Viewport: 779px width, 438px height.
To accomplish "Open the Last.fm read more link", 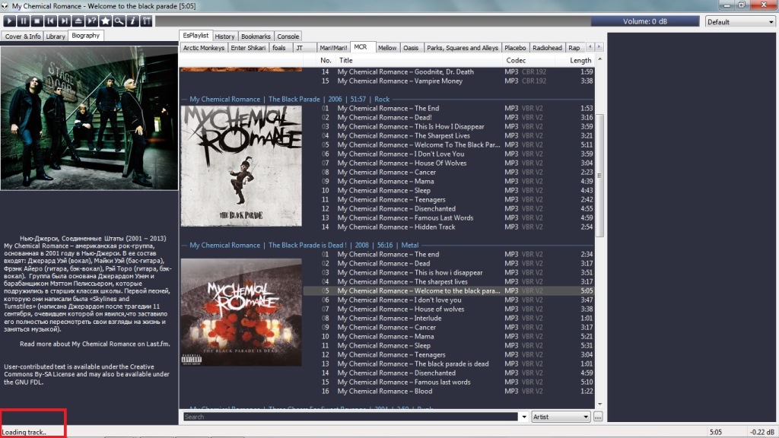I will [x=94, y=344].
